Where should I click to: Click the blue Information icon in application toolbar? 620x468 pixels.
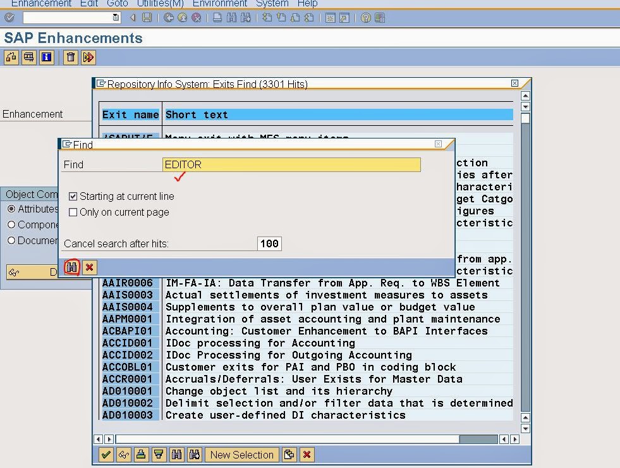[46, 58]
